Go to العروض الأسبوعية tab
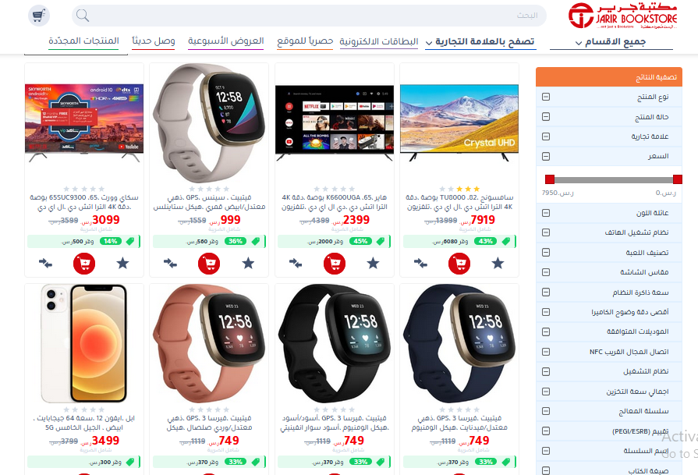The image size is (698, 475). coord(226,41)
